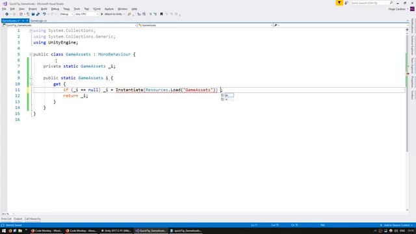Open the View menu

point(21,9)
